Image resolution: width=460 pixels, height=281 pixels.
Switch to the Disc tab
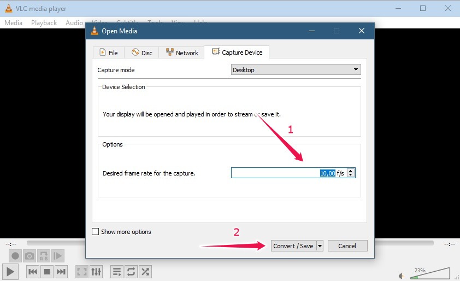point(141,52)
